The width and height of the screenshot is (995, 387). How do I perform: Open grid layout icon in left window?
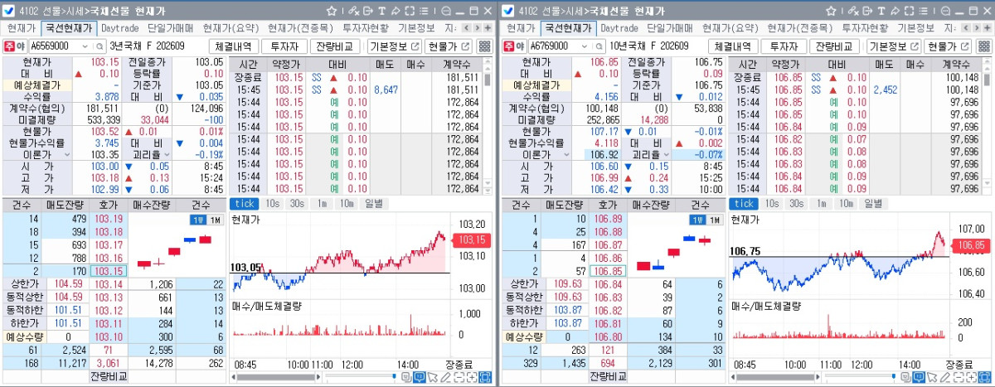tap(484, 46)
